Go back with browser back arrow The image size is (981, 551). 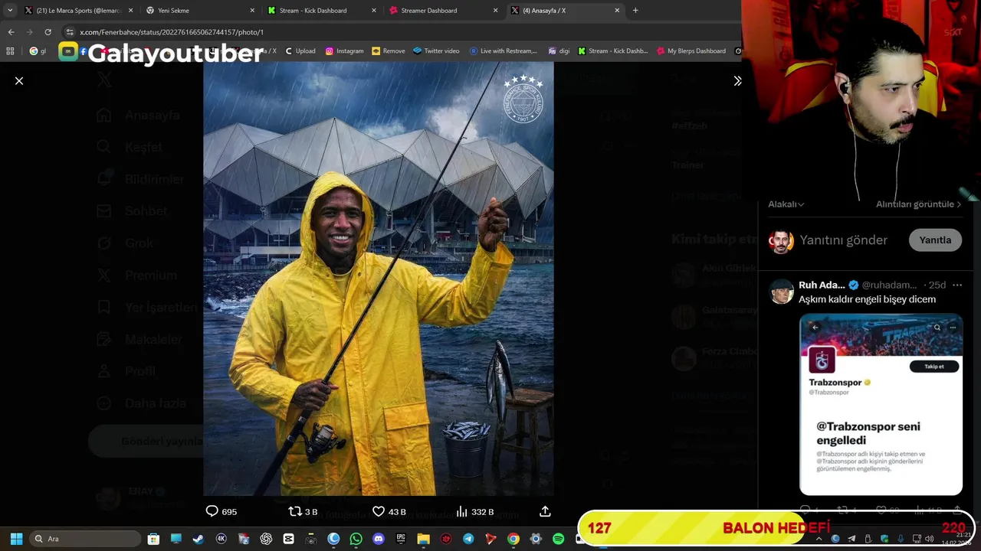(x=11, y=32)
